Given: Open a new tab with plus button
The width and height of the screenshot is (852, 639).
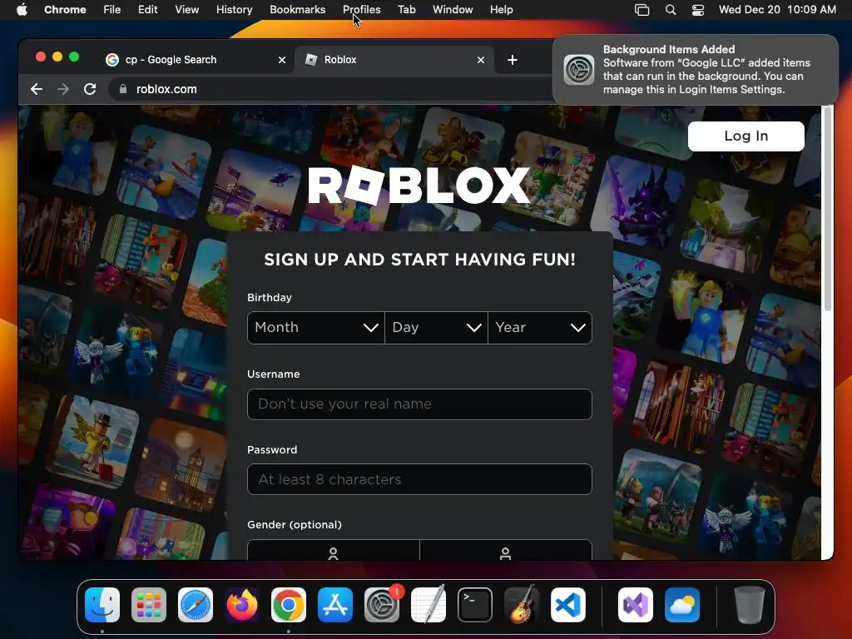Looking at the screenshot, I should (512, 60).
